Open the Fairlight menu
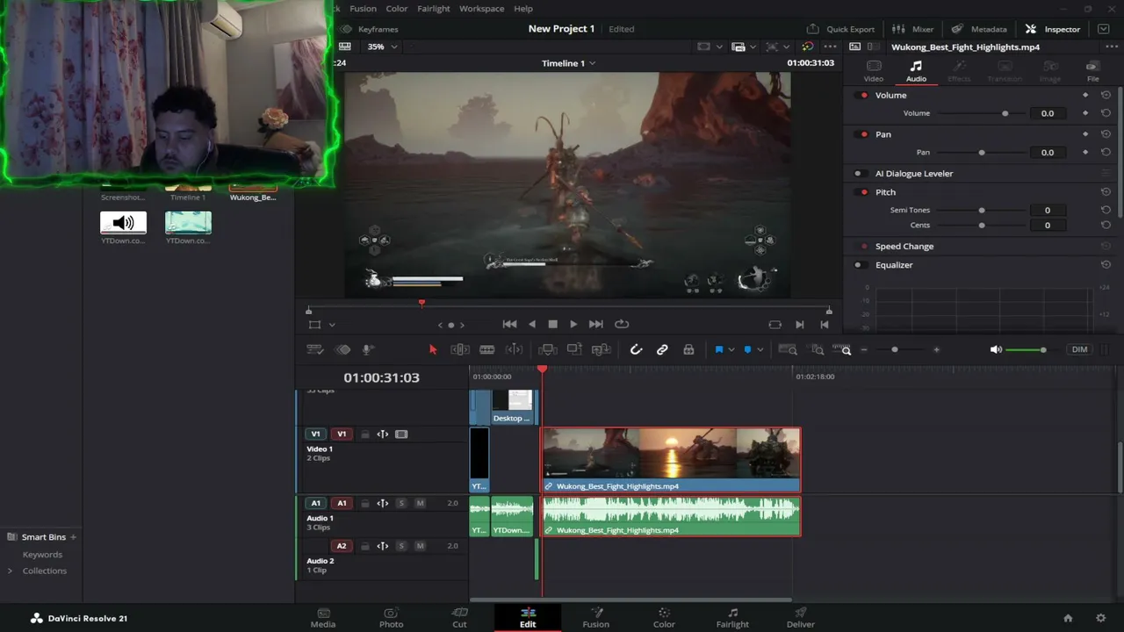The width and height of the screenshot is (1124, 632). pos(434,9)
